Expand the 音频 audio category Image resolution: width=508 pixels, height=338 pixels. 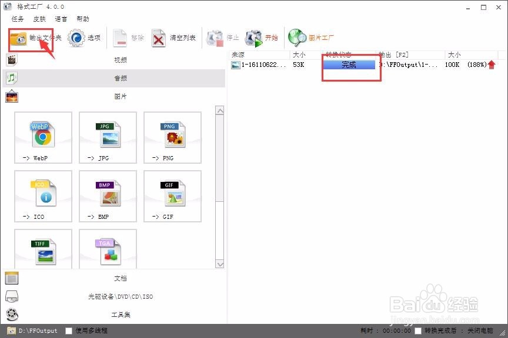click(x=120, y=77)
